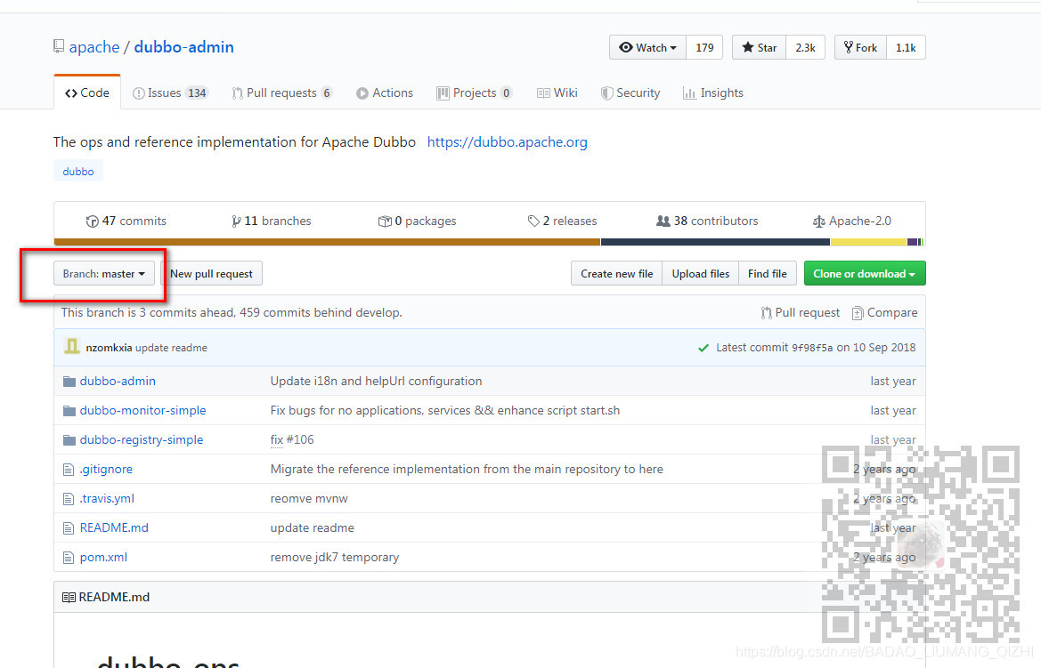Image resolution: width=1041 pixels, height=668 pixels.
Task: Click the green commit status checkmark
Action: coord(703,348)
